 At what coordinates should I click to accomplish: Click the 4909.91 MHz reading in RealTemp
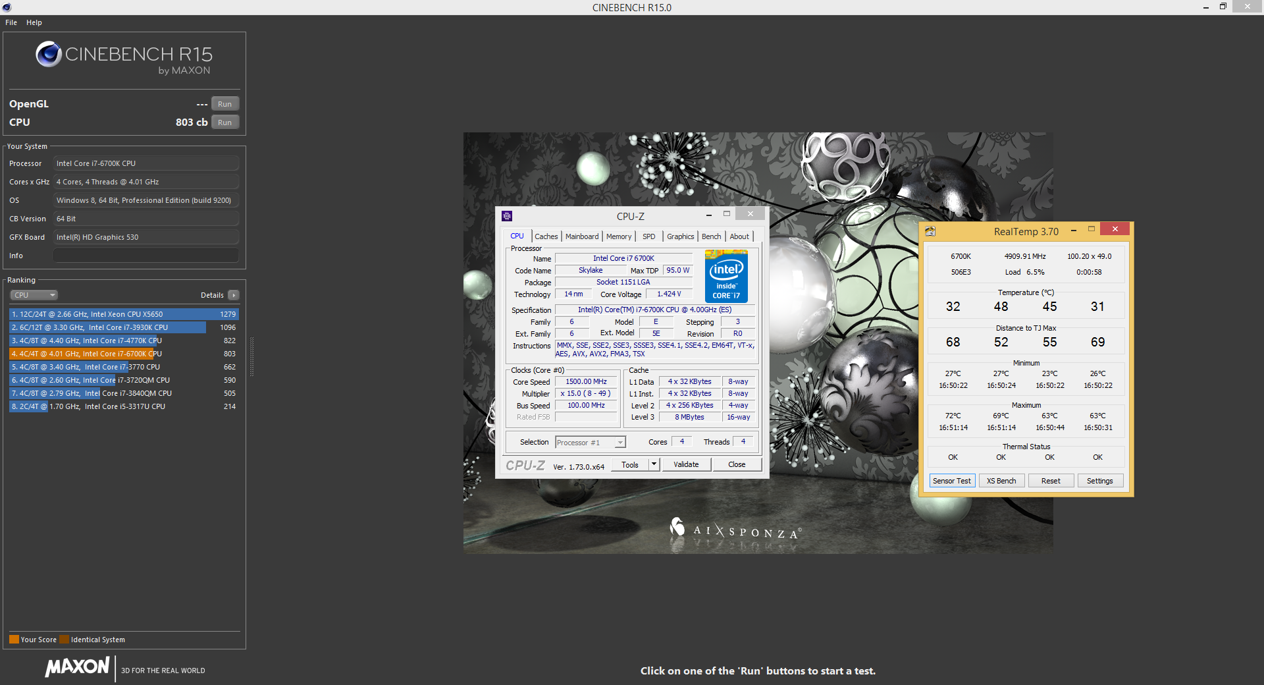tap(1025, 256)
